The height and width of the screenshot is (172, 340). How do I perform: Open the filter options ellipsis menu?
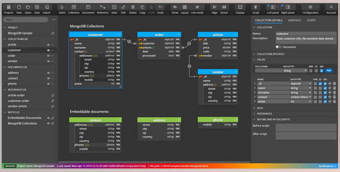pos(53,19)
